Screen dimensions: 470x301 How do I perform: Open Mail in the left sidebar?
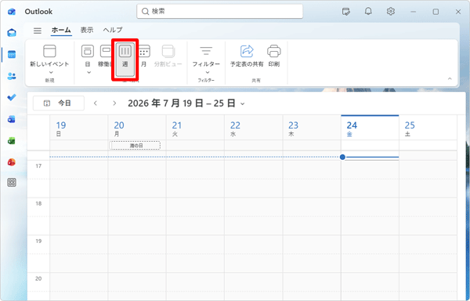[x=12, y=33]
